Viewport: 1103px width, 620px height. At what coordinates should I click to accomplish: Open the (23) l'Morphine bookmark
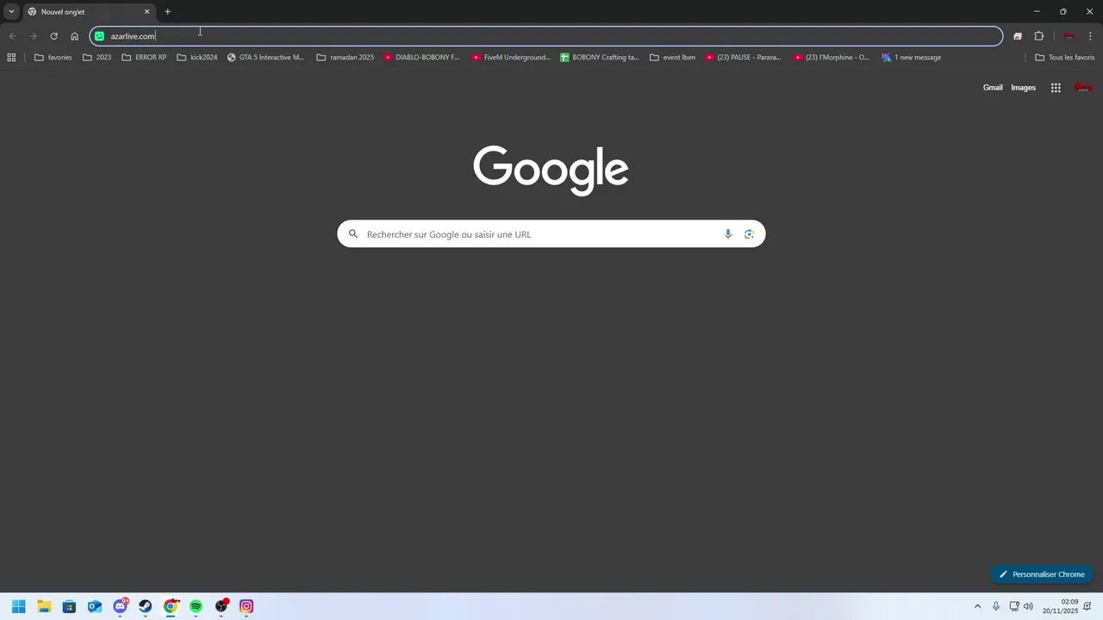(x=832, y=58)
